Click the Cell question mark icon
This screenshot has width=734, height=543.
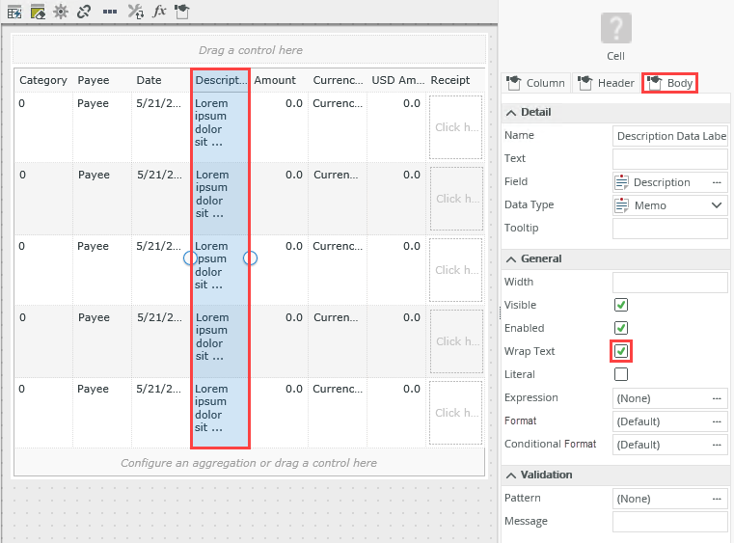(x=615, y=27)
